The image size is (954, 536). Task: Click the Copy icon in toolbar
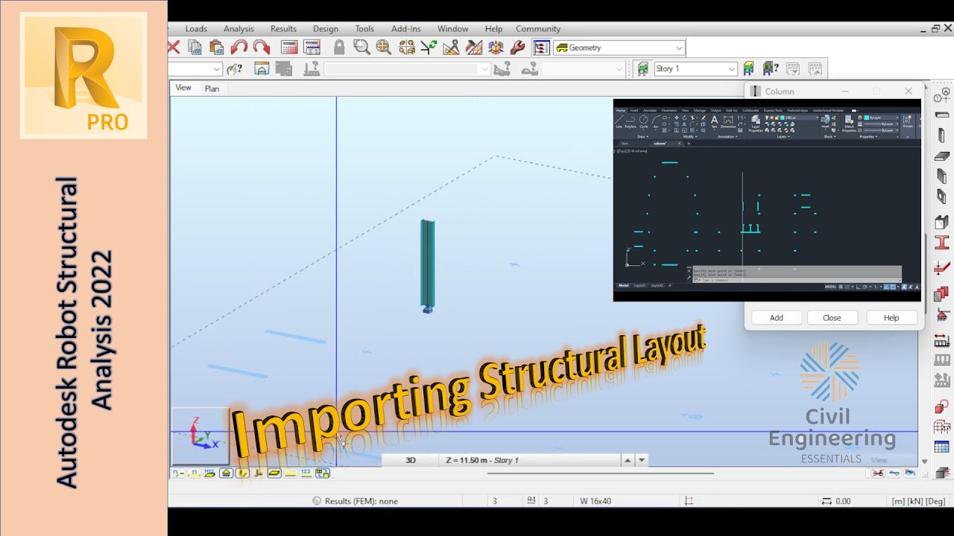click(195, 48)
